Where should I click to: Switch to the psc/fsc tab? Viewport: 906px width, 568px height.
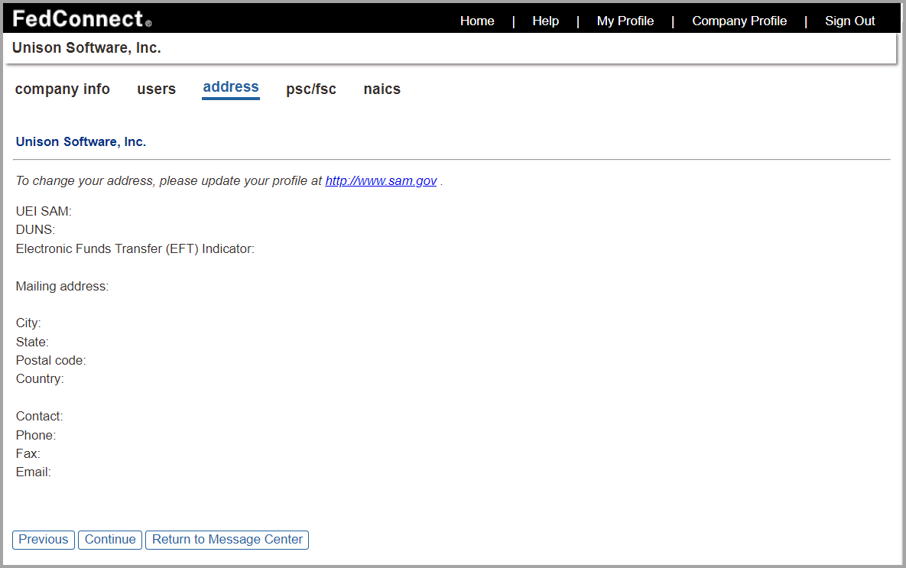(311, 89)
